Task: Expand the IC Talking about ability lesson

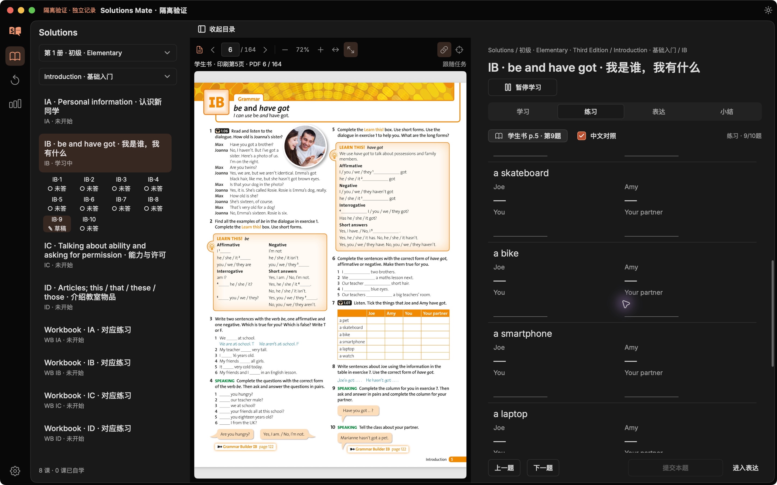Action: tap(105, 255)
